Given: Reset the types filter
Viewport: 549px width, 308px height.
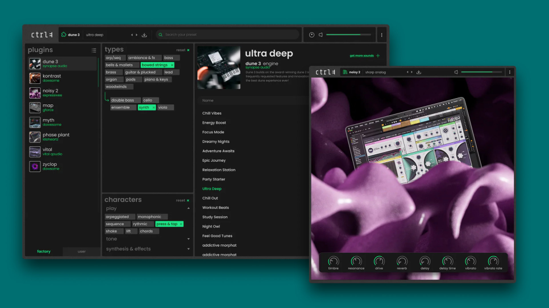Looking at the screenshot, I should 183,50.
